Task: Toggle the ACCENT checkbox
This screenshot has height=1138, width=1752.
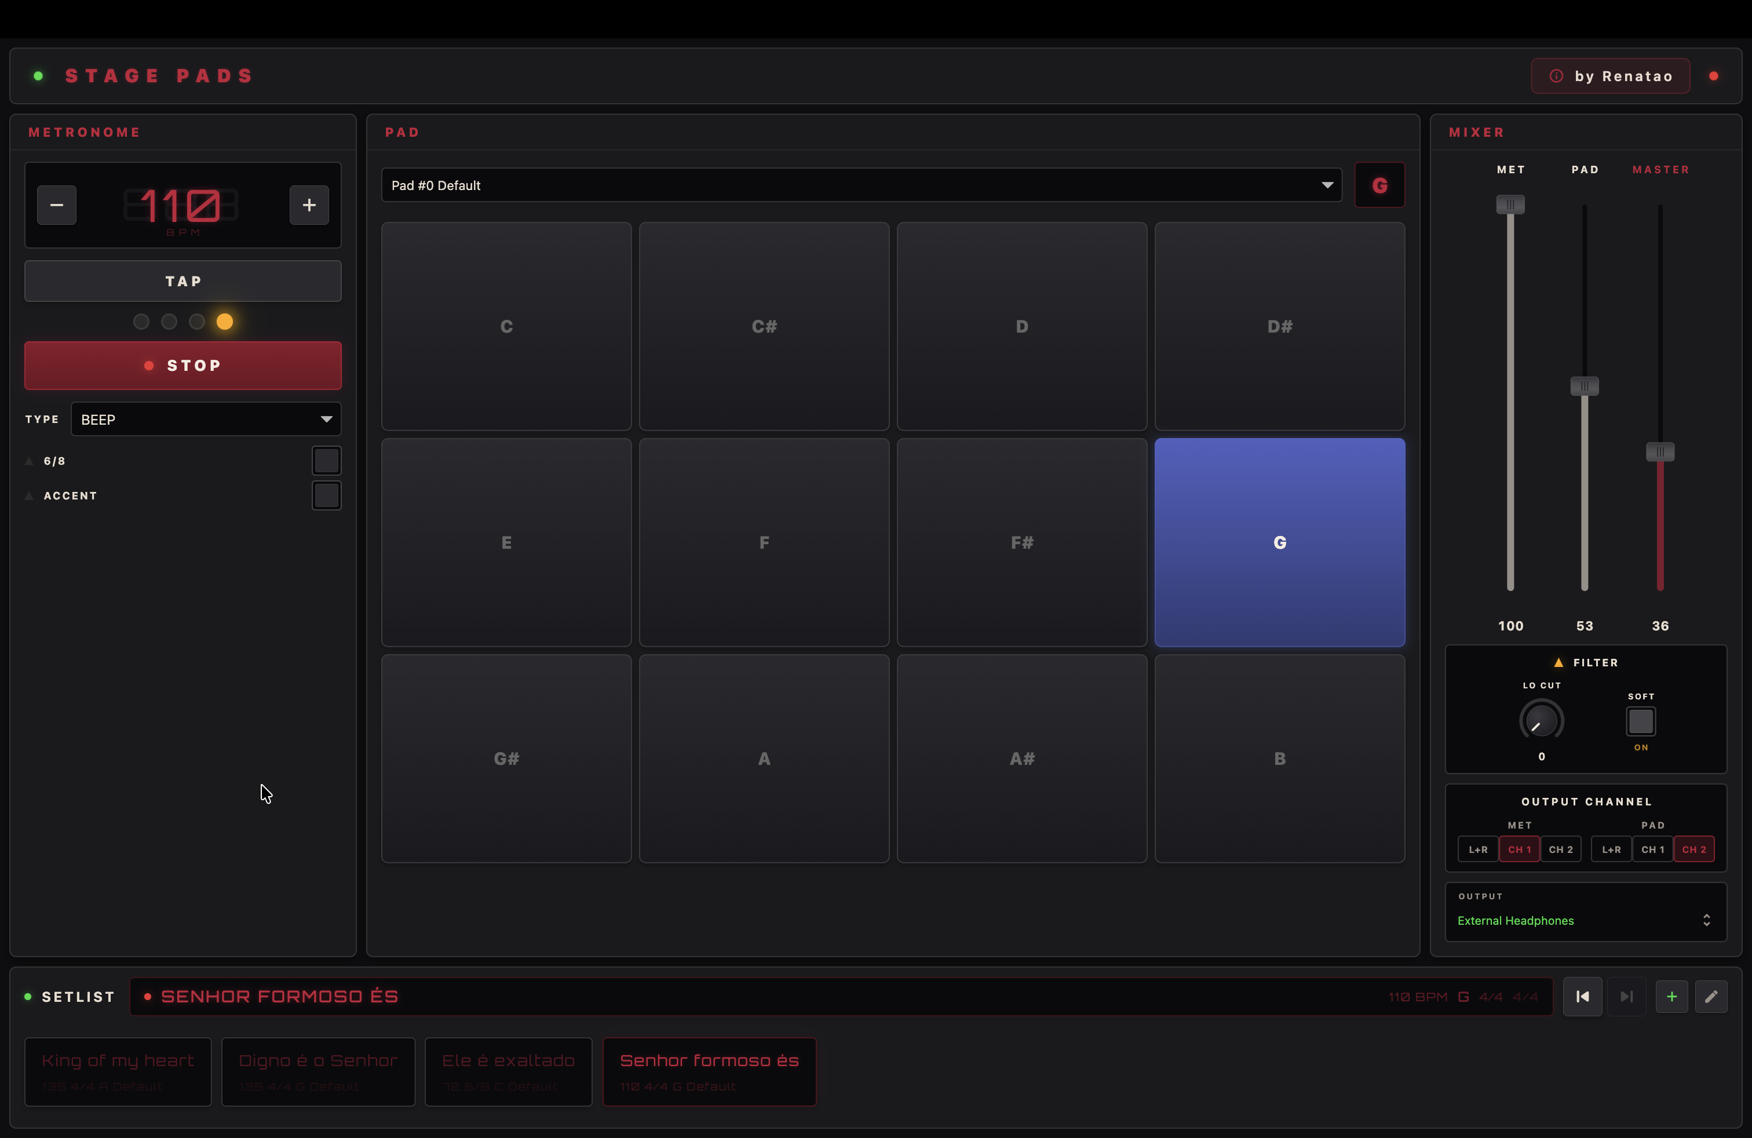Action: tap(326, 495)
